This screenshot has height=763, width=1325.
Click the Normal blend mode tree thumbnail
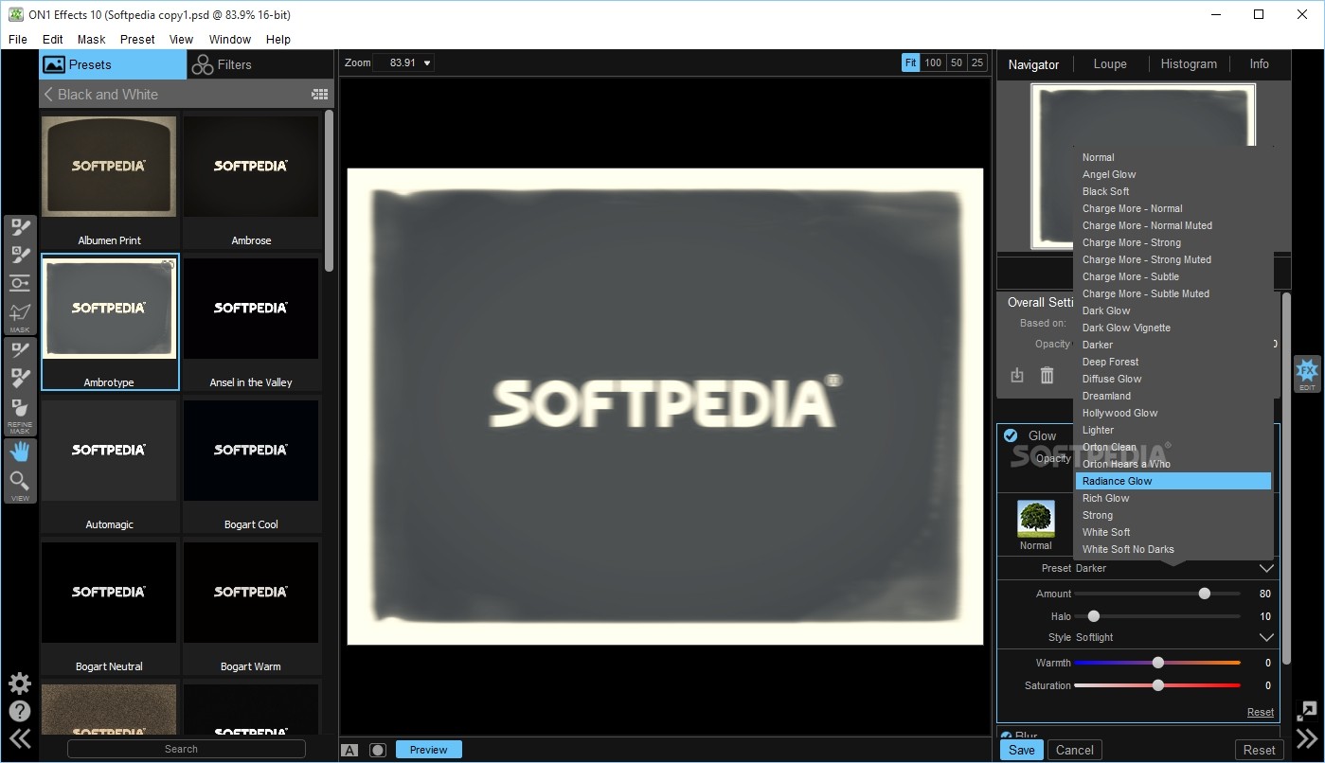pyautogui.click(x=1036, y=519)
